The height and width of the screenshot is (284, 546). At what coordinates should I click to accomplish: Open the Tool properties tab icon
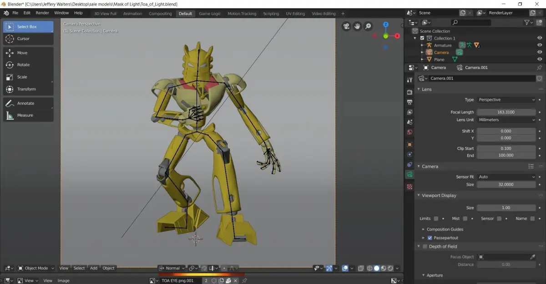coord(409,79)
